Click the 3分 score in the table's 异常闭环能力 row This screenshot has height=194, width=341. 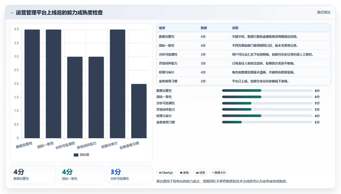click(x=203, y=63)
